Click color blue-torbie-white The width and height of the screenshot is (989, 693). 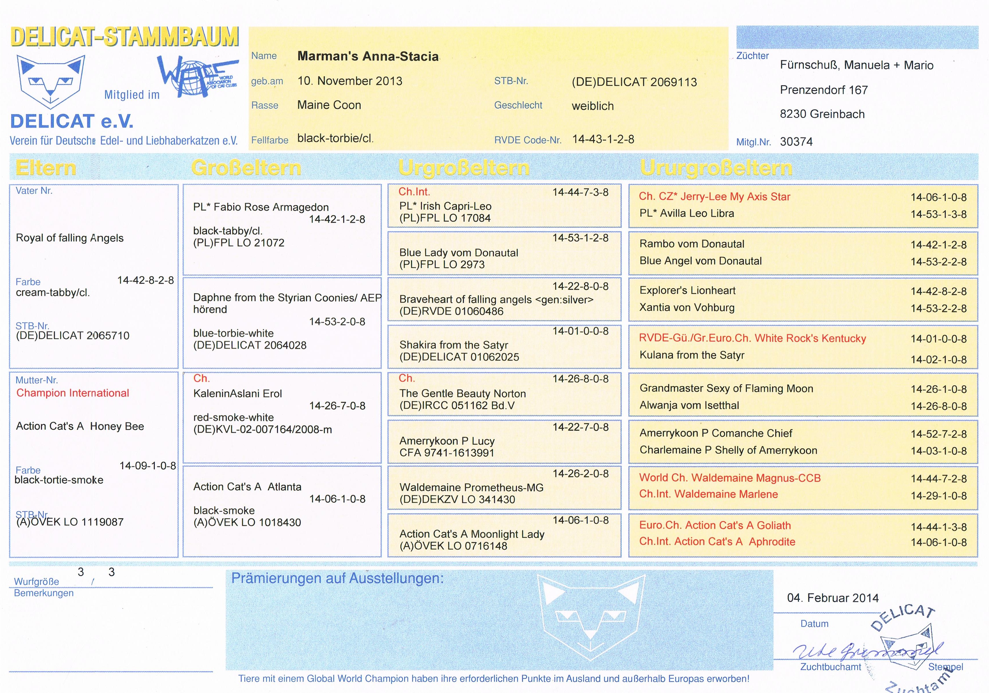coord(233,333)
